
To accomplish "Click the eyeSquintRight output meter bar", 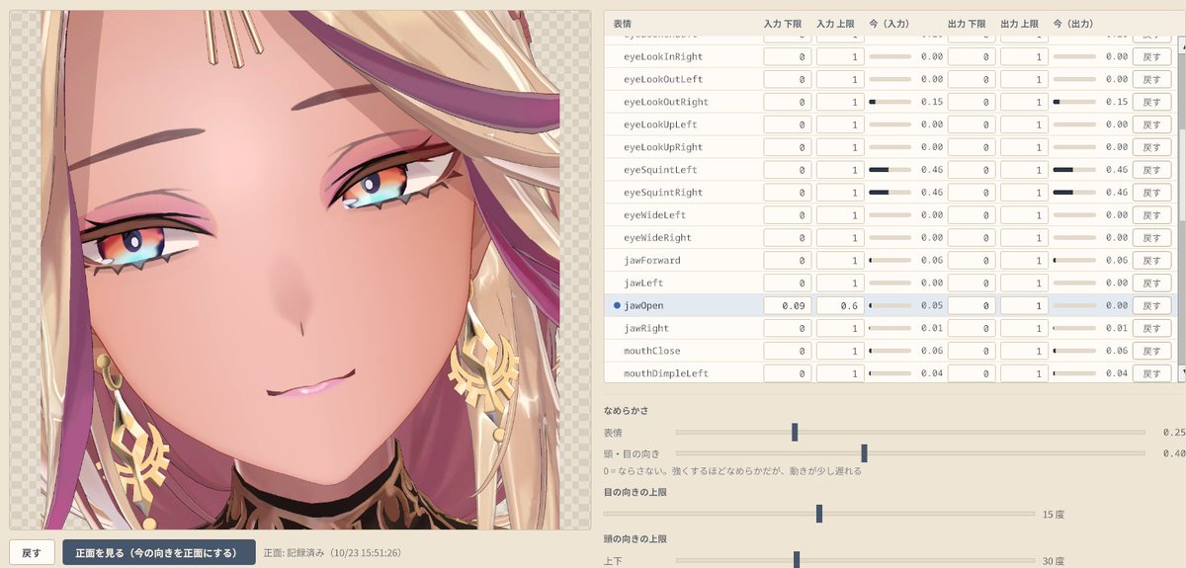I will pos(1074,193).
